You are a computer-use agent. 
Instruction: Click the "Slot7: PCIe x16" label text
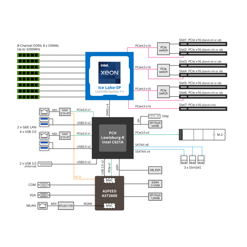click(190, 105)
